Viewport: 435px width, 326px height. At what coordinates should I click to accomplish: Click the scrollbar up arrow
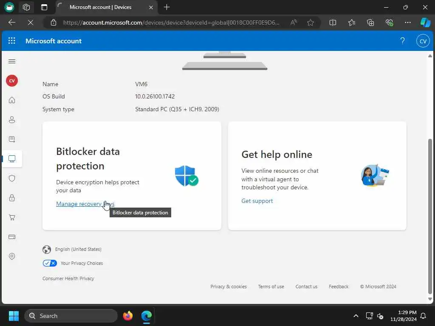430,56
